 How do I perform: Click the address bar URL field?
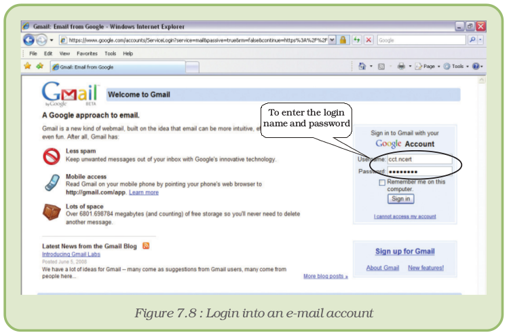194,40
